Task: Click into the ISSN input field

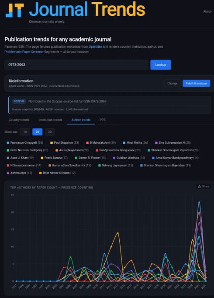Action: [x=76, y=64]
